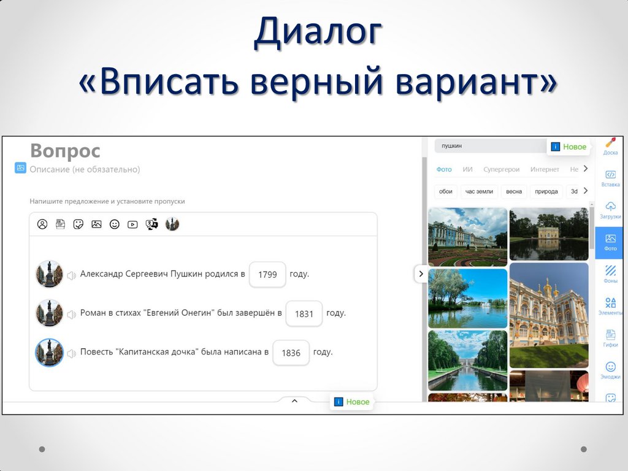Click the bottom collapse up-chevron
The image size is (628, 471).
tap(294, 401)
